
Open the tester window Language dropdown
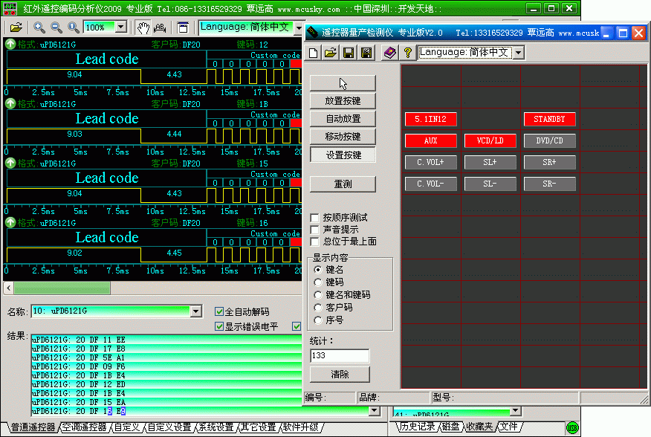pyautogui.click(x=518, y=53)
